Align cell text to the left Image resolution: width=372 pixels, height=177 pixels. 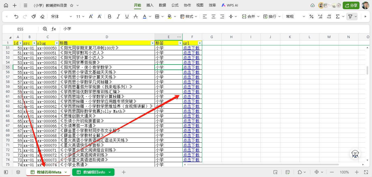pyautogui.click(x=205, y=16)
